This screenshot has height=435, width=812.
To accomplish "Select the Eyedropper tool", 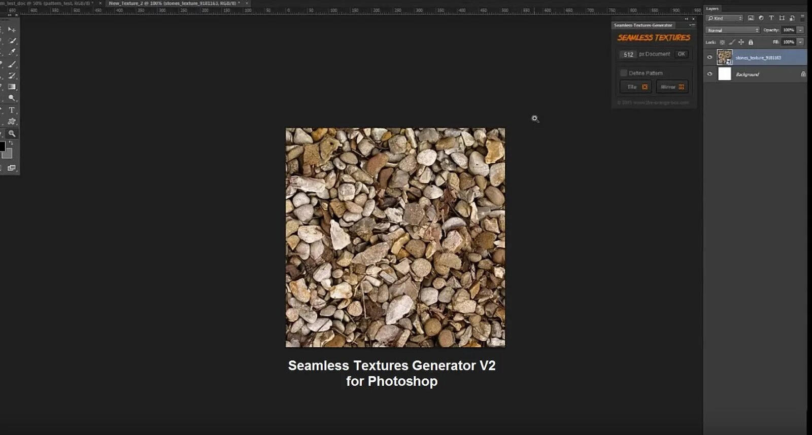I will point(12,52).
